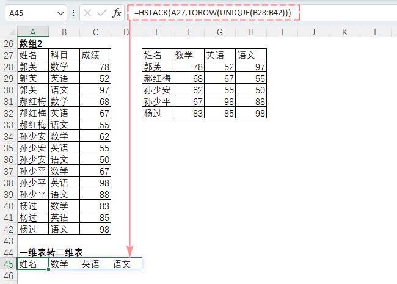Image resolution: width=397 pixels, height=284 pixels.
Task: Select the 成绩 header cell in column C
Action: click(95, 55)
